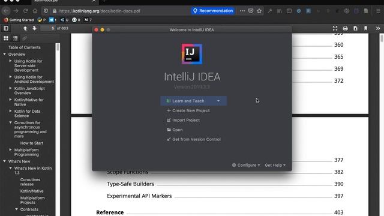Click the PDF page number field
Viewport: 384px width, 216px height.
(x=48, y=28)
